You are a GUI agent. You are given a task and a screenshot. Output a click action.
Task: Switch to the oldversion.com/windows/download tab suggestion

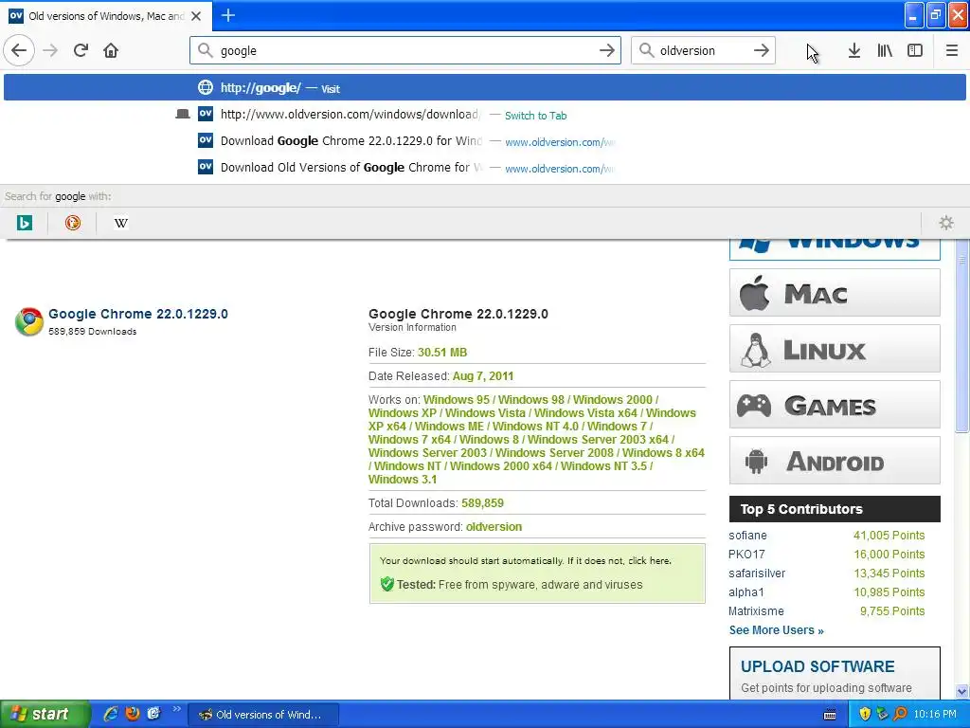[x=485, y=115]
